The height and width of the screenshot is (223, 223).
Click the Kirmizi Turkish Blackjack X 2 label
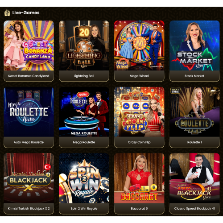(x=29, y=209)
